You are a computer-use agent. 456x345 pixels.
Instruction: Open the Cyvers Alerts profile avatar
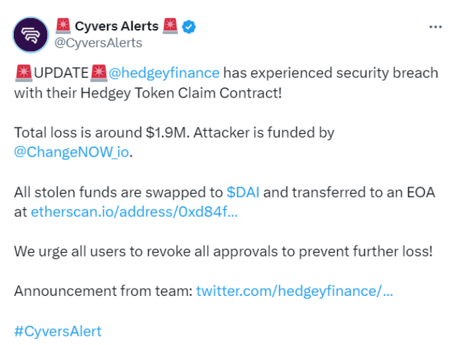click(x=31, y=34)
